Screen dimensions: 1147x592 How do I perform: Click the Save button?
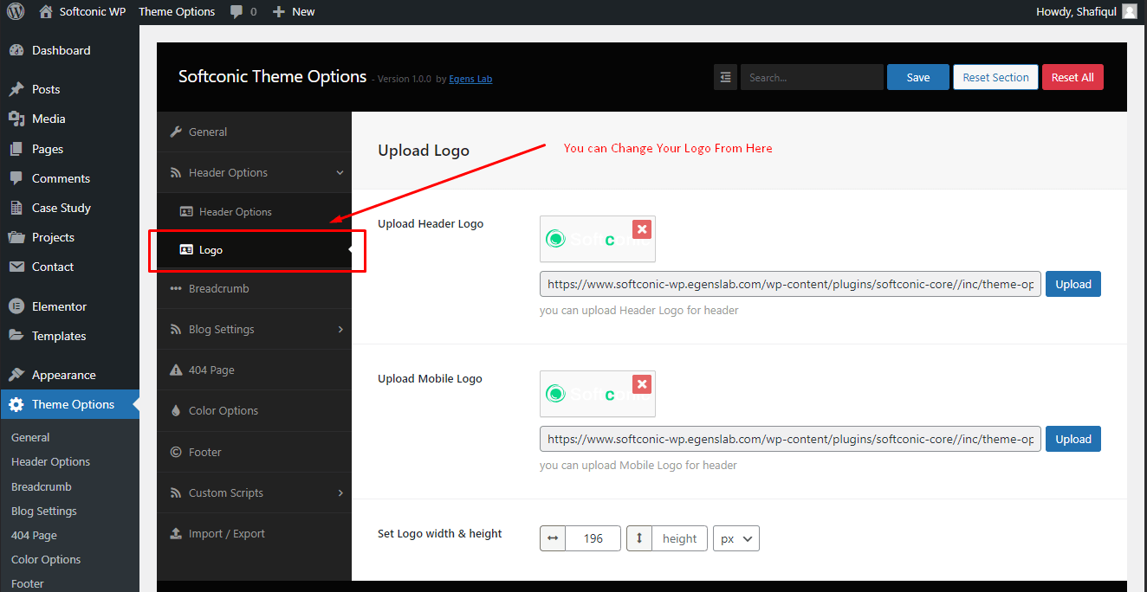pyautogui.click(x=918, y=77)
